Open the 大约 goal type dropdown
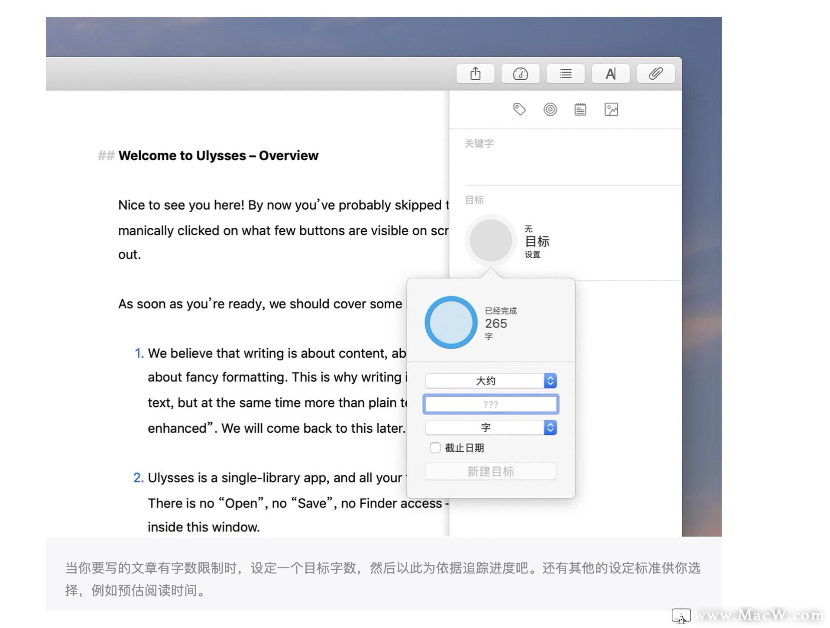This screenshot has height=628, width=830. pos(491,381)
